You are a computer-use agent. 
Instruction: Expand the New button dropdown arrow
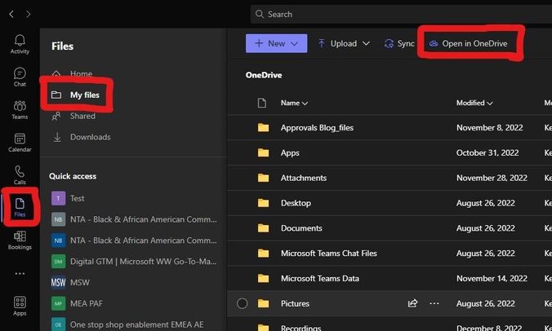[294, 43]
